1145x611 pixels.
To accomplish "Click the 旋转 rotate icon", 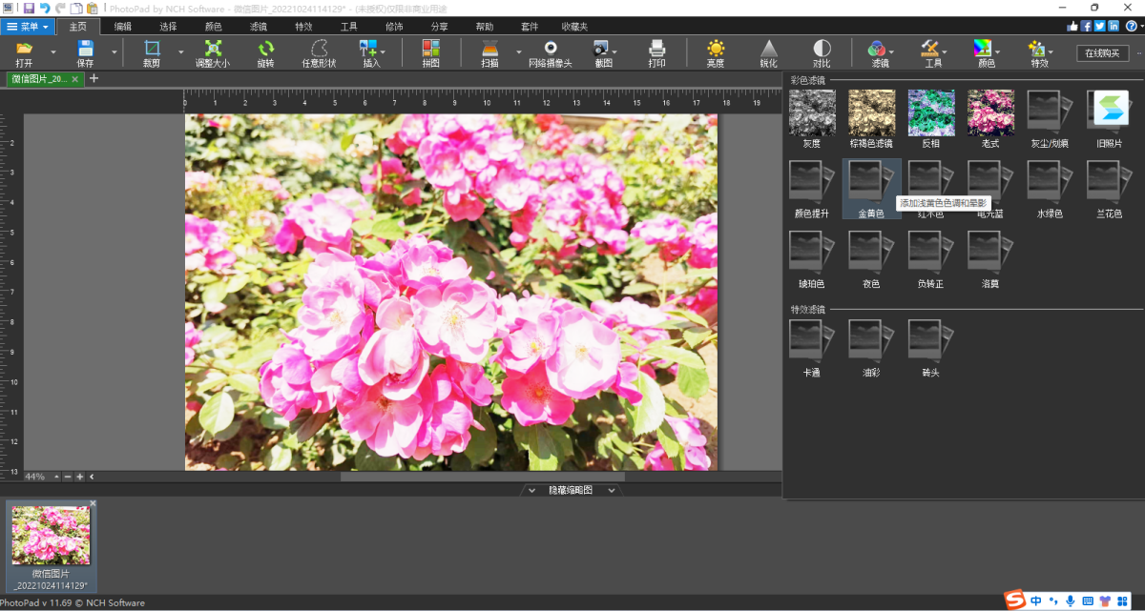I will coord(265,49).
